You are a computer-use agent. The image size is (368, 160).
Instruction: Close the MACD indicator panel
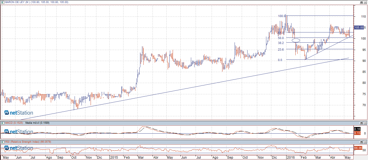point(365,123)
